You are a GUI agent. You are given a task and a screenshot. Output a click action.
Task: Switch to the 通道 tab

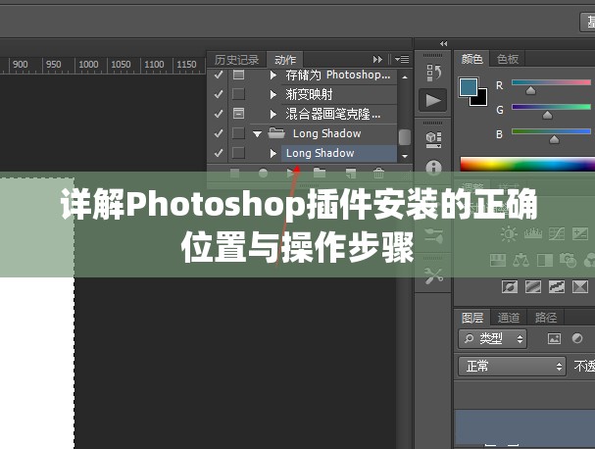click(x=508, y=318)
